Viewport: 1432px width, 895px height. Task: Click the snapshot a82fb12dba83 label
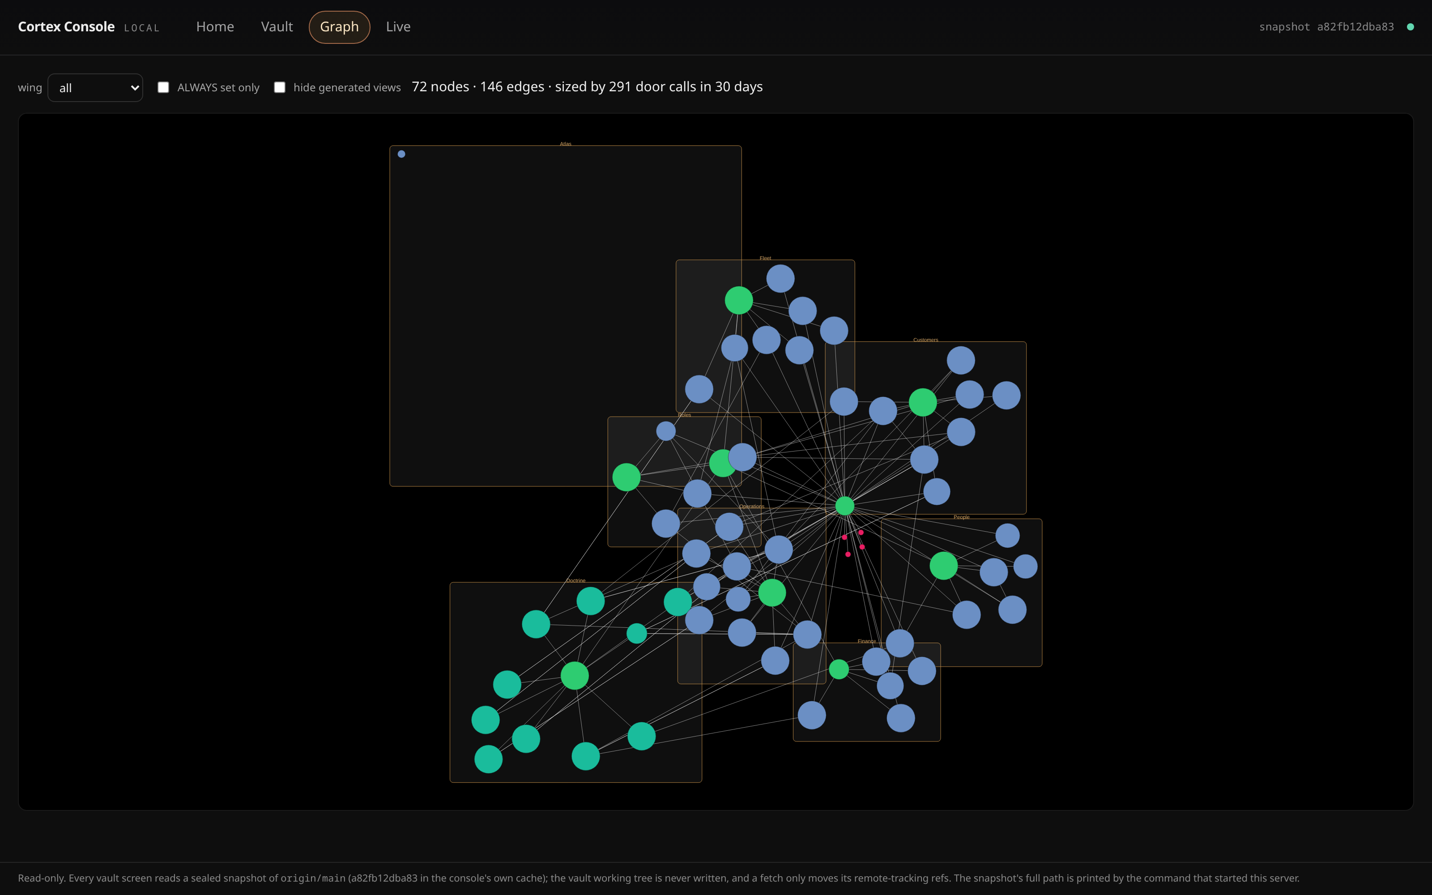coord(1326,27)
